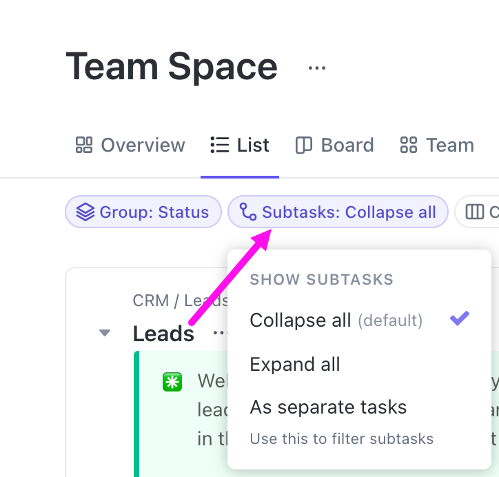Viewport: 499px width, 477px height.
Task: Click the Board tab icon
Action: tap(303, 145)
